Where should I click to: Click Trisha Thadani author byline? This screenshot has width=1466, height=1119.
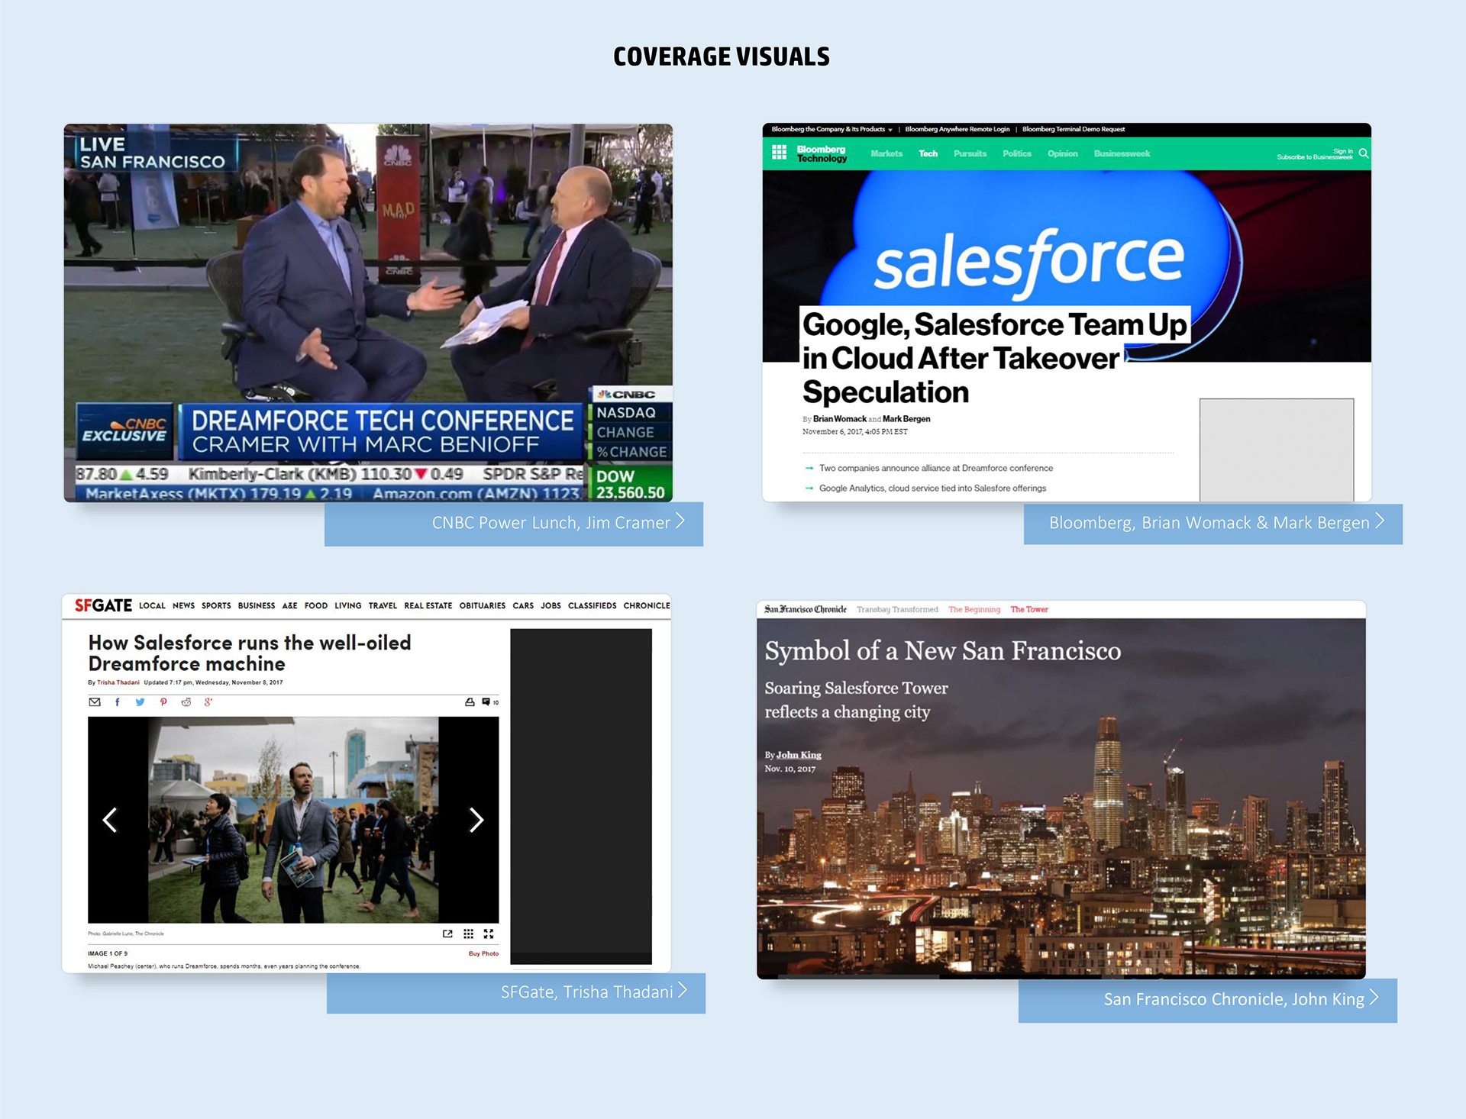tap(118, 682)
